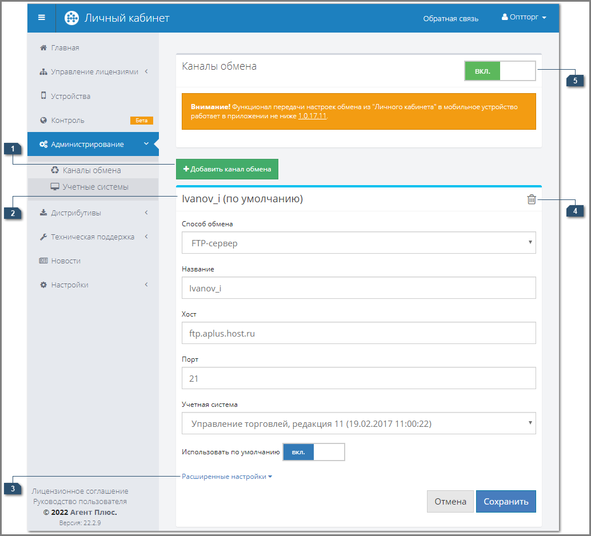Open Руководство пользователя link

(80, 502)
